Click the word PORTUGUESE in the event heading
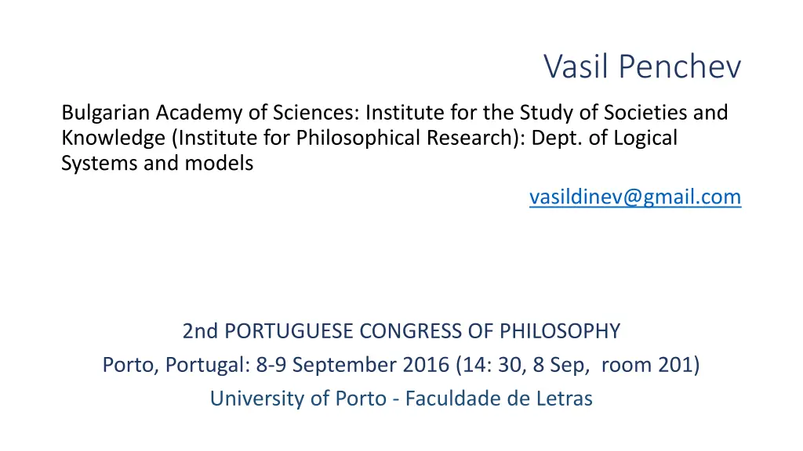 pos(289,331)
